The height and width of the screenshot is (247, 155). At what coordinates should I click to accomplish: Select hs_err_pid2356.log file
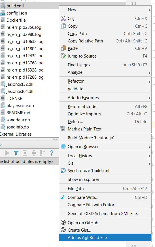point(24,27)
